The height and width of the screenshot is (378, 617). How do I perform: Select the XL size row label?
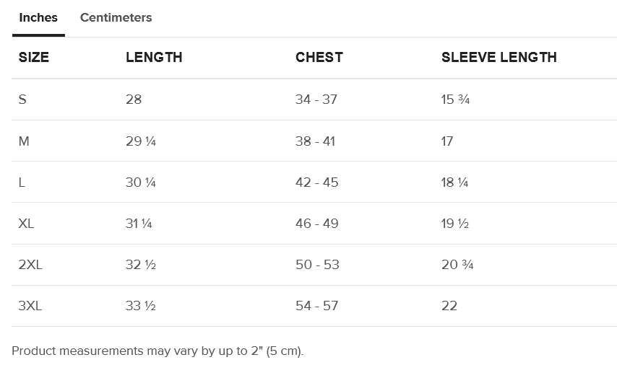(x=26, y=224)
